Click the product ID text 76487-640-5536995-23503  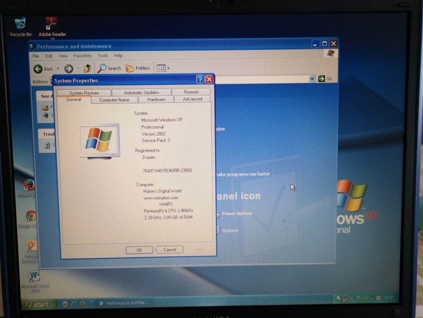pos(167,171)
